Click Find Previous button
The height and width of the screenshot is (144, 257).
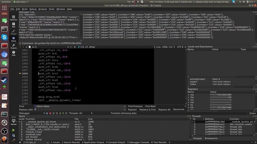click(x=135, y=106)
